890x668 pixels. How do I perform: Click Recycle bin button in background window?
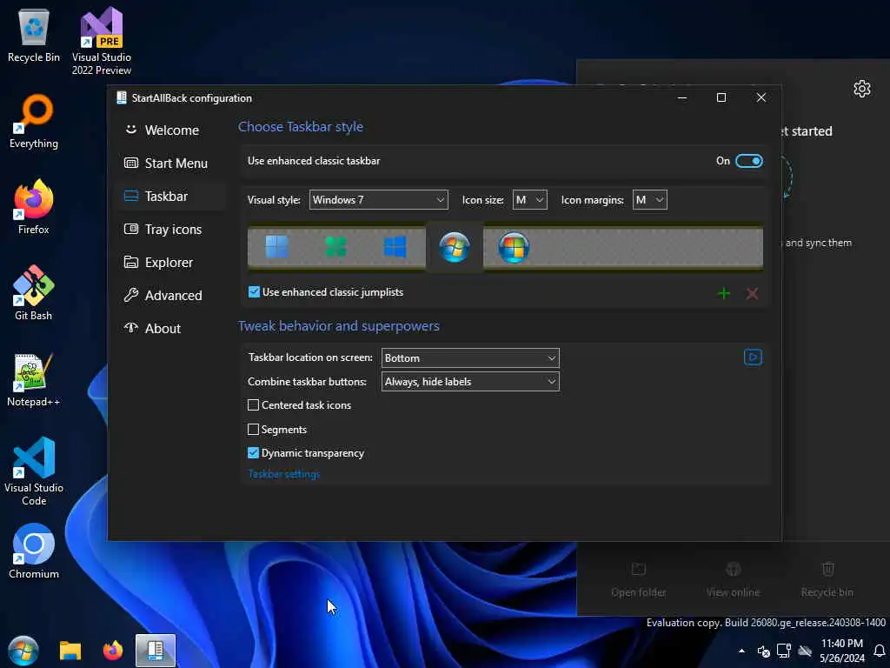827,579
